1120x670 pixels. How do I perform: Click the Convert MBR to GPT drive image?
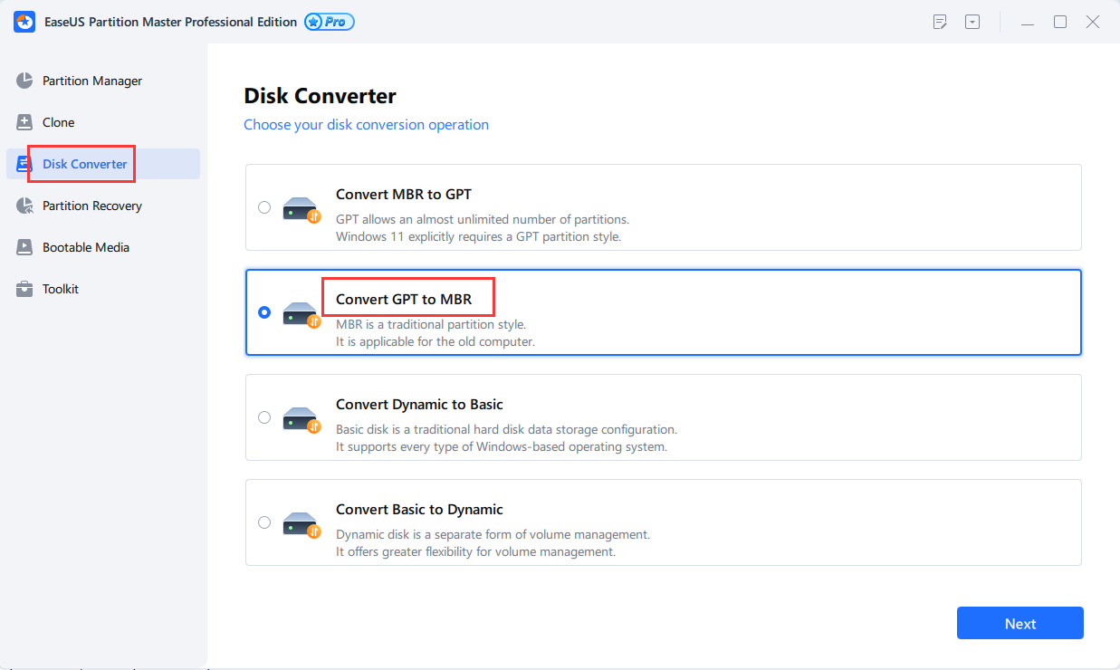point(300,207)
